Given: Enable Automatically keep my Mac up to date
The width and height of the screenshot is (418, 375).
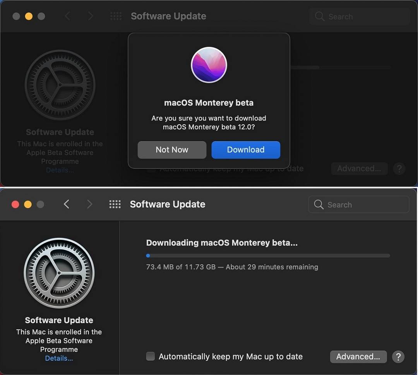Looking at the screenshot, I should pos(150,356).
